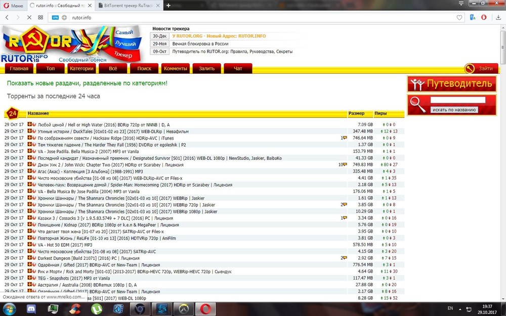Open Opera Speed Dial grid
The width and height of the screenshot is (506, 316).
coord(40,17)
